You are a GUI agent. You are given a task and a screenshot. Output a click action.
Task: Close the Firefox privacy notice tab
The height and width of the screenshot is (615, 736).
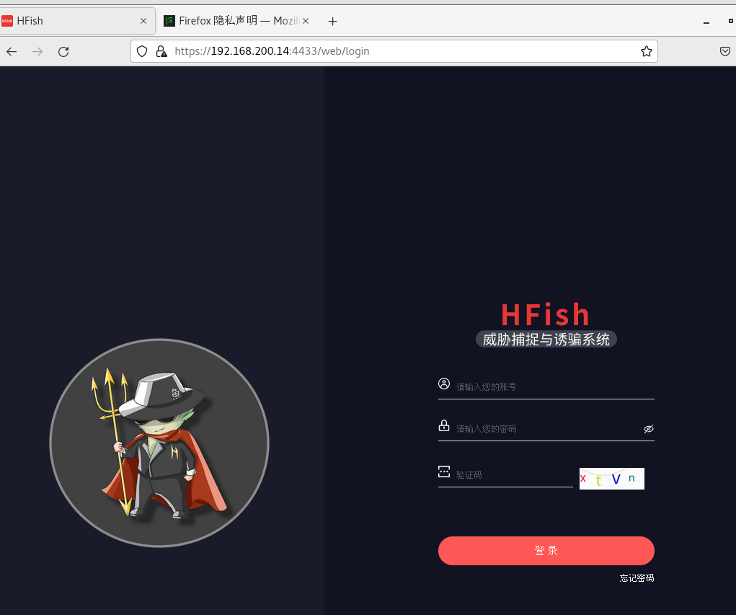click(x=306, y=21)
